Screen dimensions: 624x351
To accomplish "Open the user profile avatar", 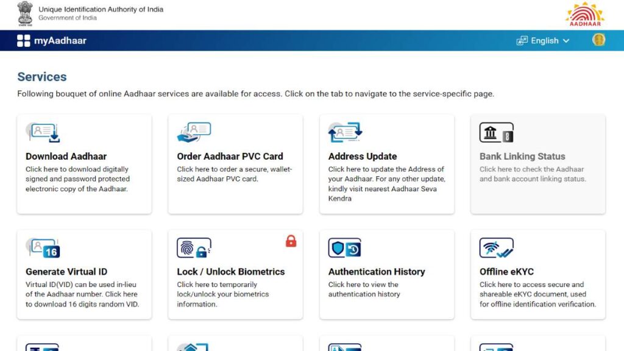I will 598,40.
